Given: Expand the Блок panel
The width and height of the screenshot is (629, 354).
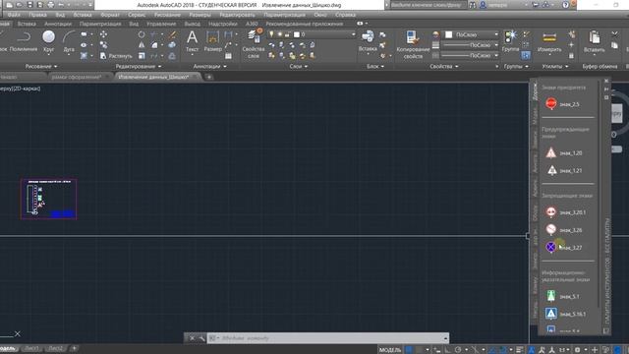Looking at the screenshot, I should [x=375, y=66].
